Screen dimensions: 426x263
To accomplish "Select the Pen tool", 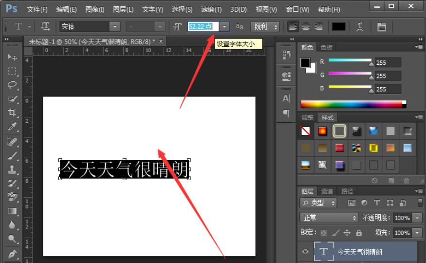I will [x=12, y=254].
